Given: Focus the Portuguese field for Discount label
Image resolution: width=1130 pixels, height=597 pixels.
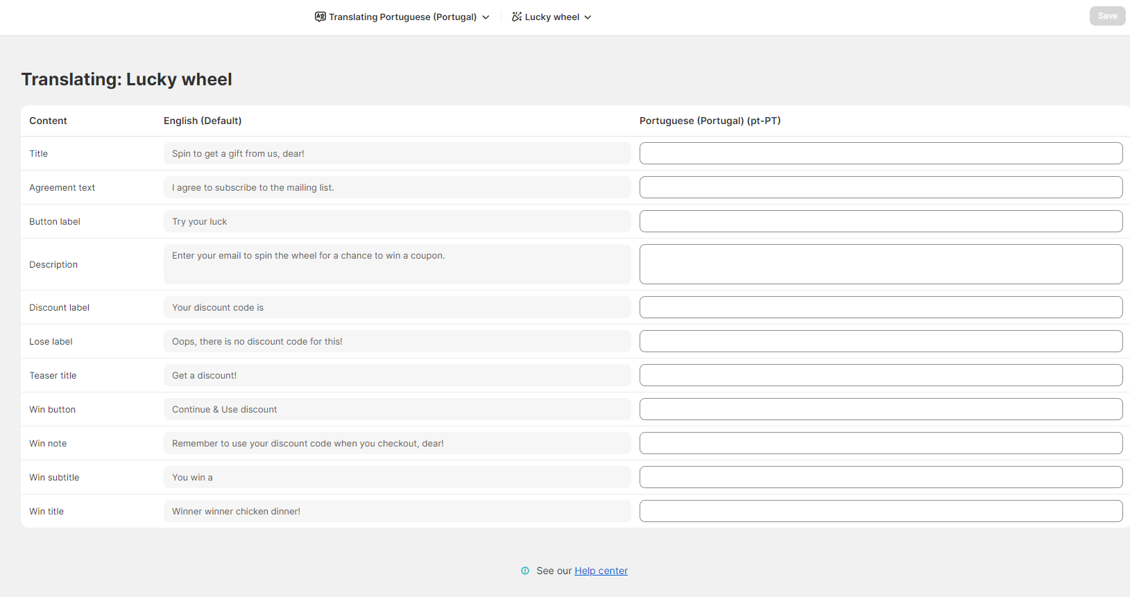Looking at the screenshot, I should (x=881, y=307).
